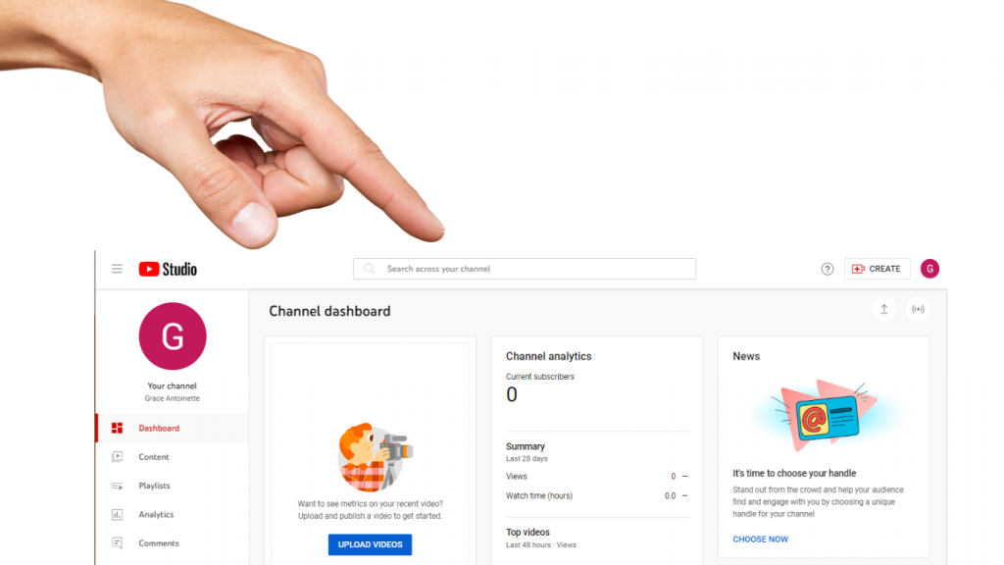Screen dimensions: 1004x565
Task: Click the Playlists icon in sidebar
Action: (x=118, y=487)
